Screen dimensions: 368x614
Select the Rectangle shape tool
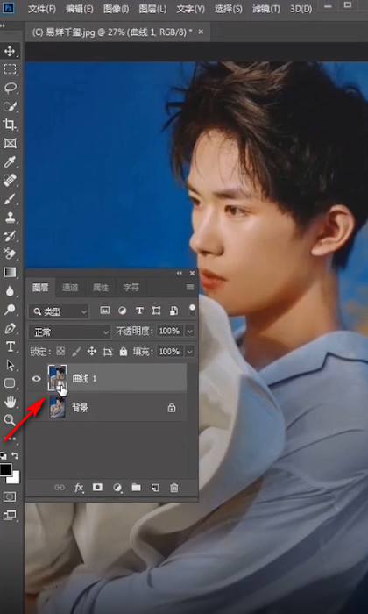10,383
